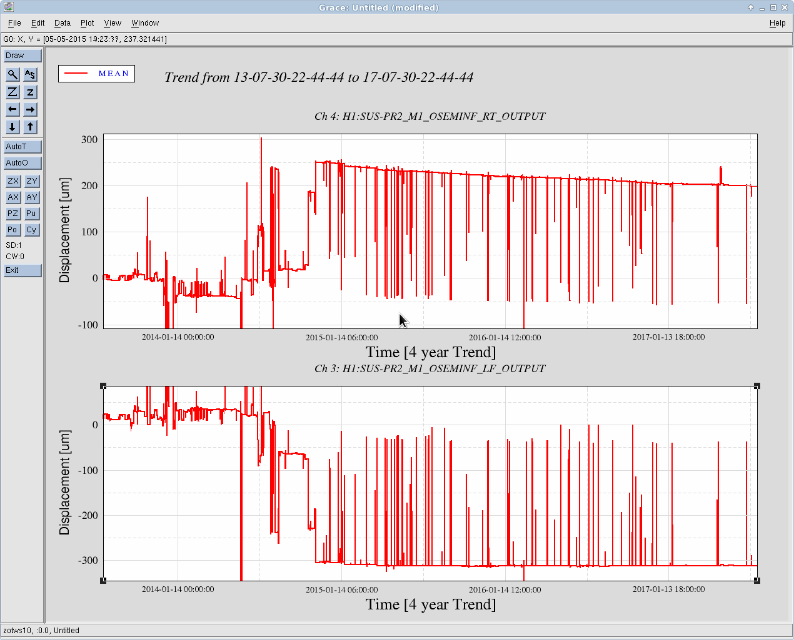Click bottom graph tick label '2015-01-14 06:00:00'

tap(342, 589)
